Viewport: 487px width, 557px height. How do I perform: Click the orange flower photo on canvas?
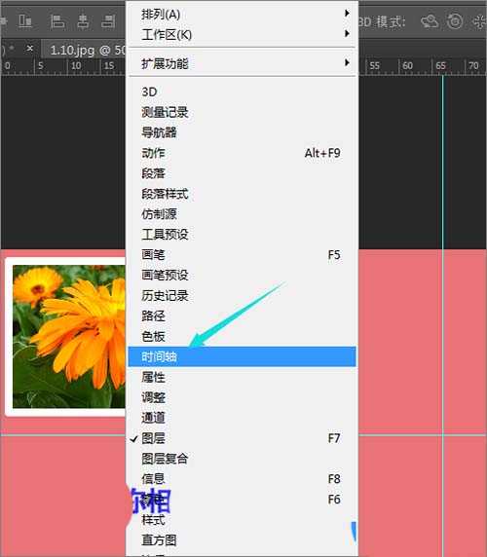click(x=69, y=336)
